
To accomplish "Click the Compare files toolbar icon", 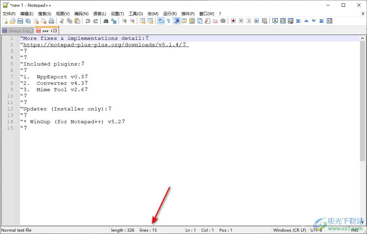I will tap(283, 21).
